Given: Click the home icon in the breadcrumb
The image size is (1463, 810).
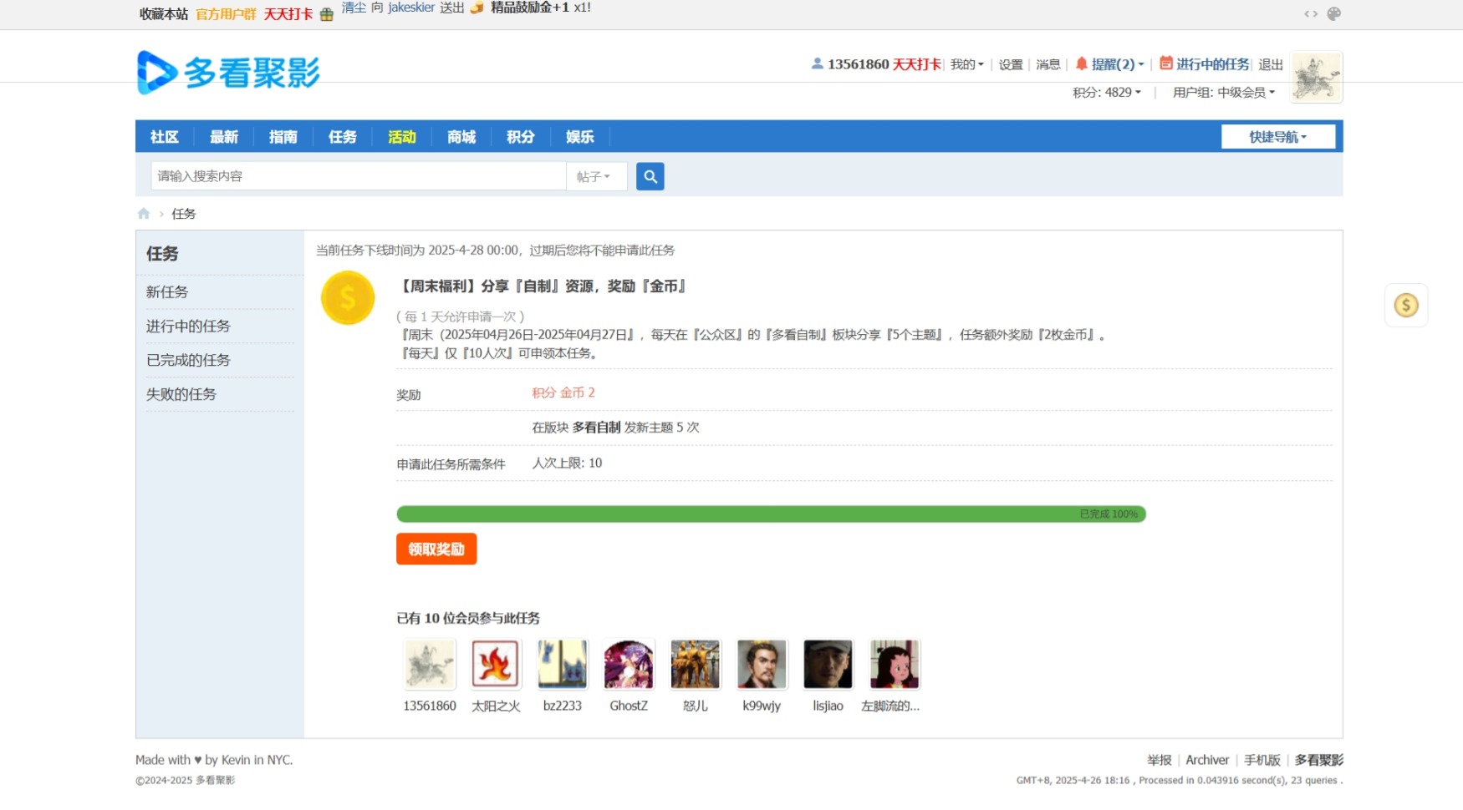Looking at the screenshot, I should point(143,214).
